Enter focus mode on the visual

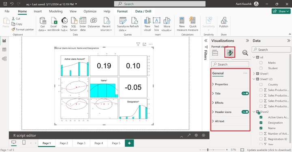pos(144,44)
